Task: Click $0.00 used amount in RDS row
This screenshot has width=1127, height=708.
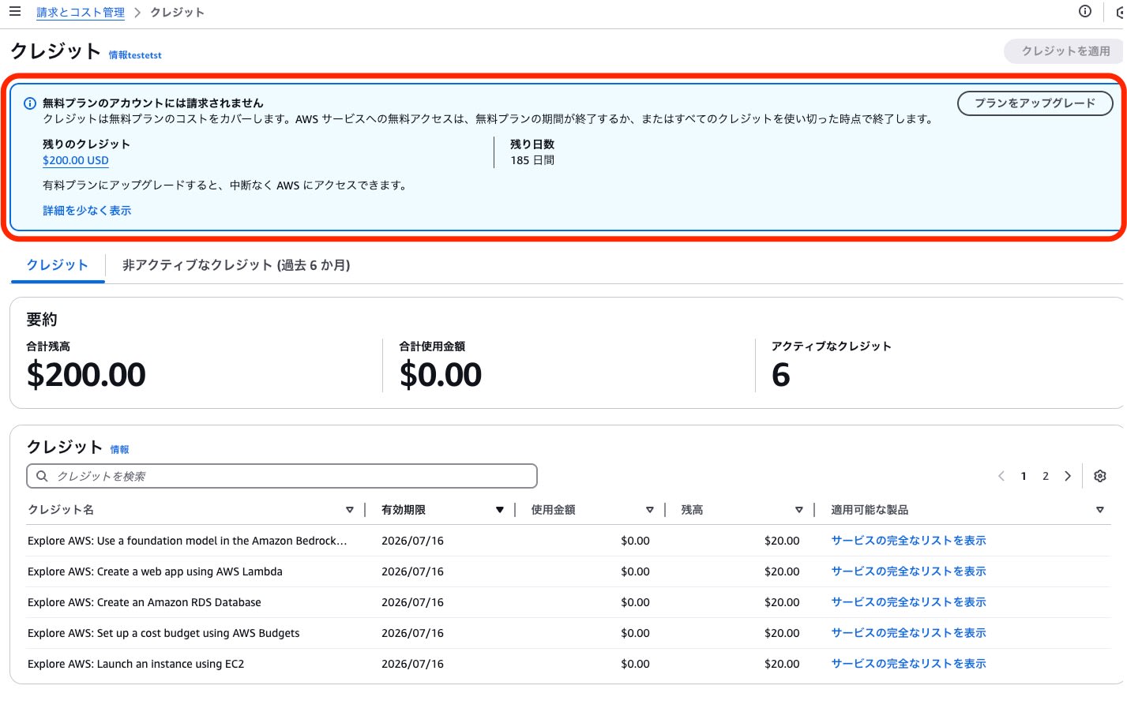Action: pyautogui.click(x=635, y=602)
